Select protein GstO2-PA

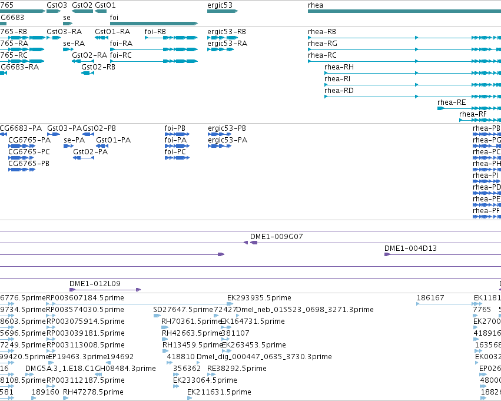[x=84, y=158]
